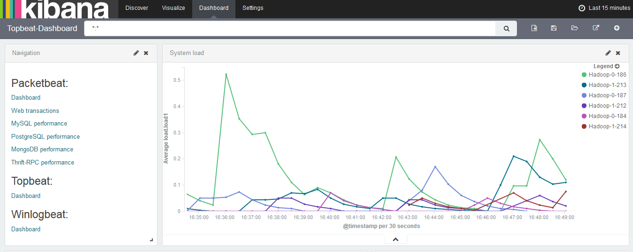Open Thrift-RPC performance link
633x252 pixels.
tap(43, 163)
